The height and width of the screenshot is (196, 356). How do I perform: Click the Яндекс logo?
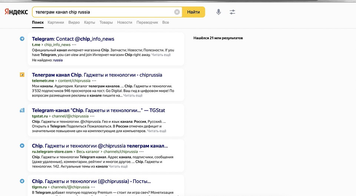(x=16, y=12)
